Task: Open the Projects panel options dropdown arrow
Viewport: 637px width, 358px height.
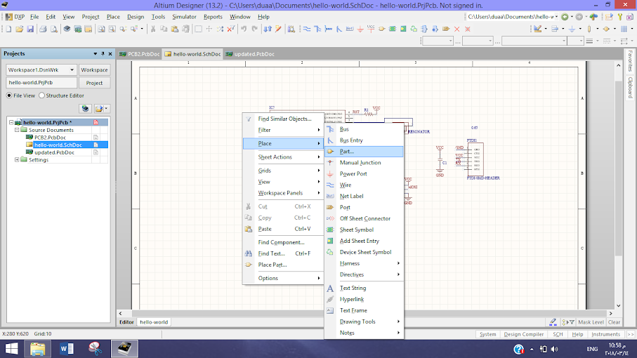Action: [95, 53]
